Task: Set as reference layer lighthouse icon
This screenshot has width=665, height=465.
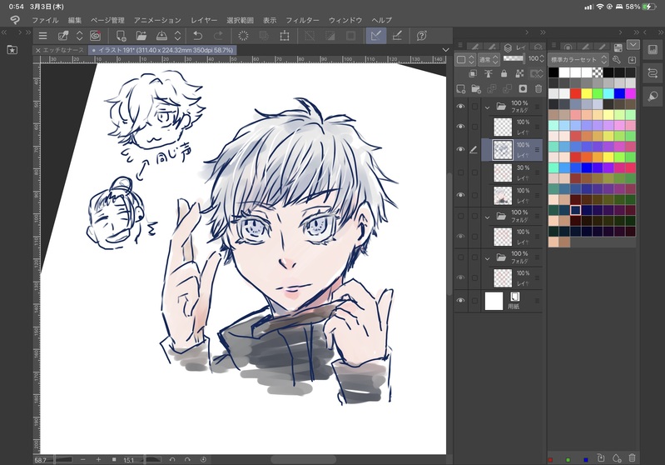Action: (489, 73)
